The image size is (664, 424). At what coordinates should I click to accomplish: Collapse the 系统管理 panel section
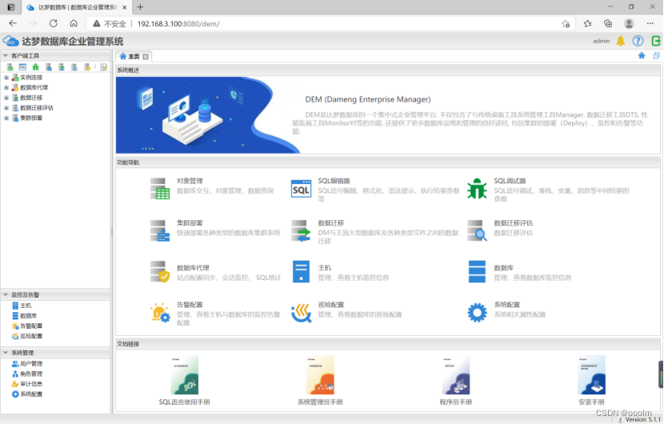(x=6, y=353)
